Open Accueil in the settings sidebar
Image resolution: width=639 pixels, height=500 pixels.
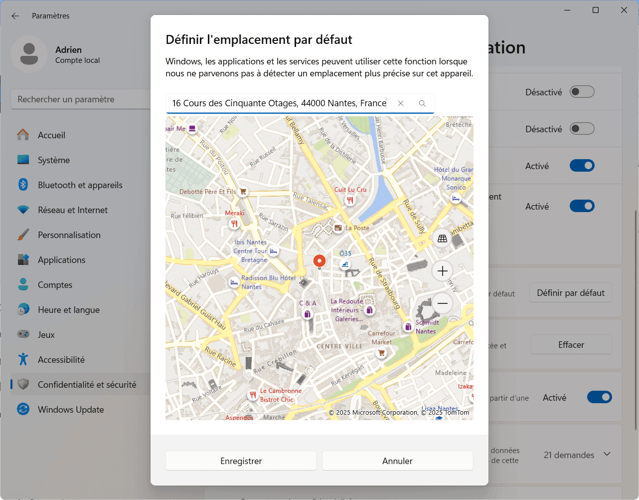[x=80, y=135]
